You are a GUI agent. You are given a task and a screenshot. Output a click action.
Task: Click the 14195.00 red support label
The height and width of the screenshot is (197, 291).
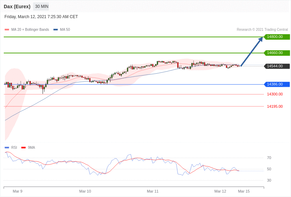(275, 107)
